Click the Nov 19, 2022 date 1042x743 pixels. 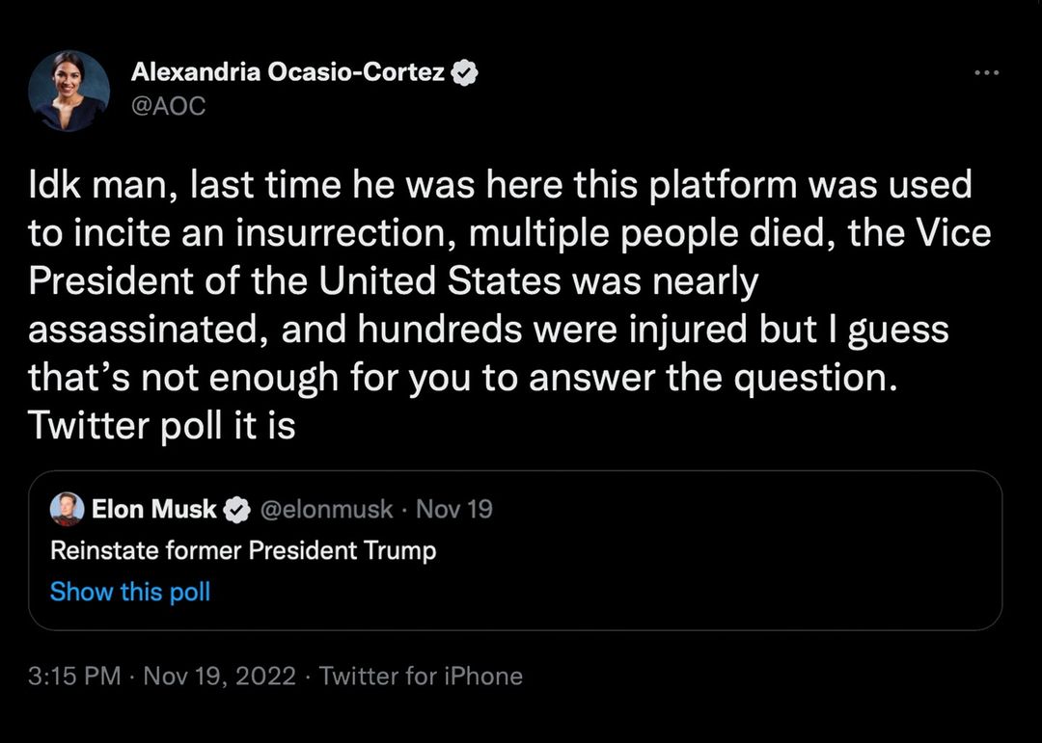coord(219,676)
